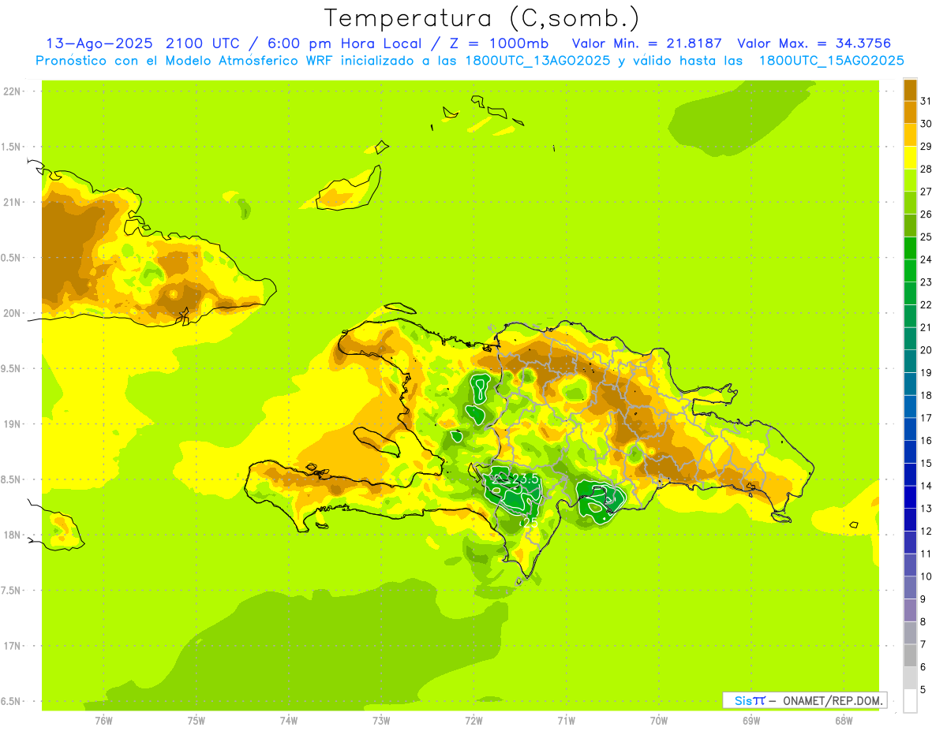Click legend value "13" on color bar
947x731 pixels.
[x=926, y=509]
